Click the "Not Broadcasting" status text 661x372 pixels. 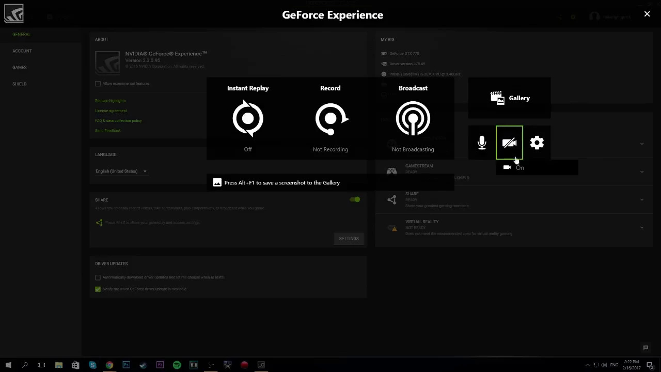(x=413, y=149)
